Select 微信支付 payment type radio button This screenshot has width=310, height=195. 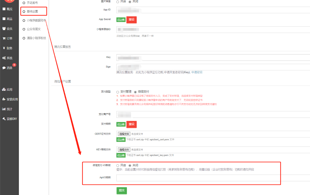click(135, 92)
